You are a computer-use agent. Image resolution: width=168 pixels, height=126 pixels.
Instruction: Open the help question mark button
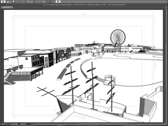[x=58, y=2]
